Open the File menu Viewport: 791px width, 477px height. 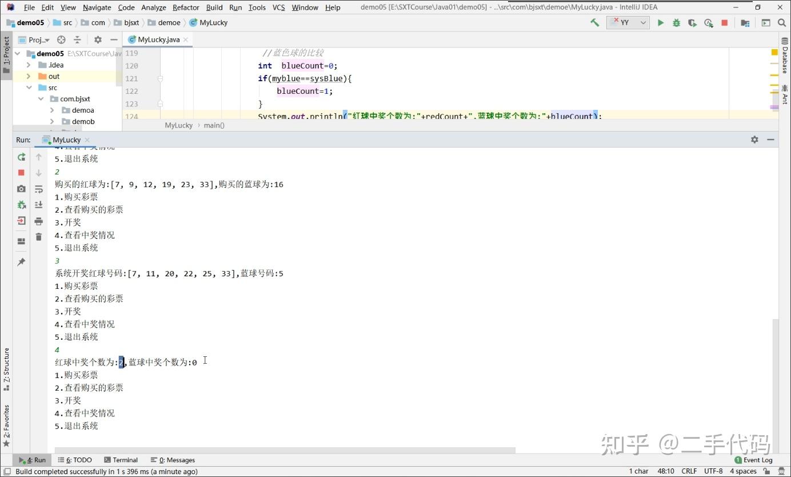29,7
